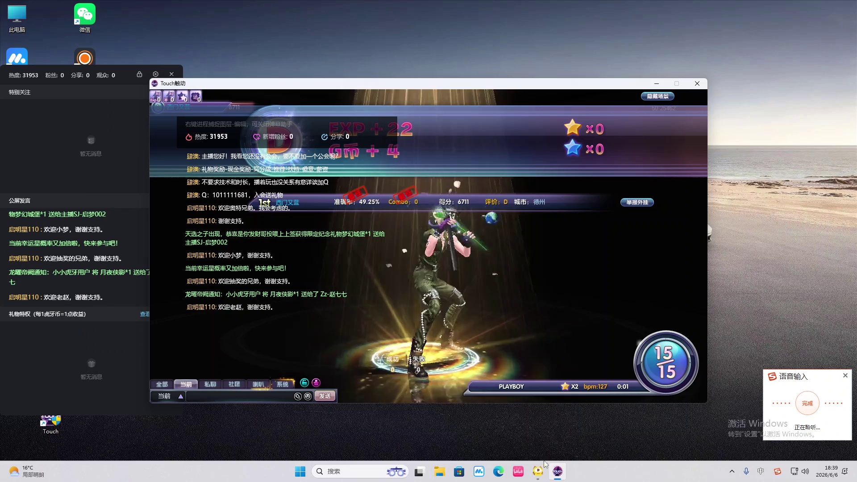Open the 微信 WeChat desktop shortcut
857x482 pixels.
[85, 18]
